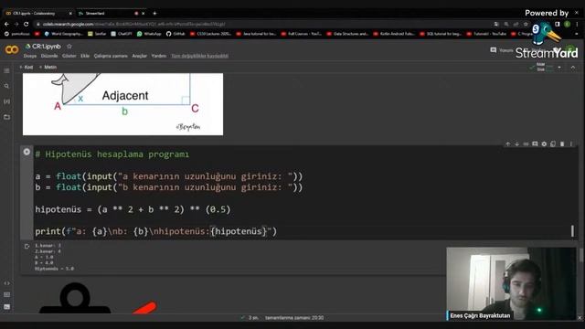Viewport: 585px width, 329px height.
Task: Click the Hipotenüs output line
Action: click(x=54, y=269)
